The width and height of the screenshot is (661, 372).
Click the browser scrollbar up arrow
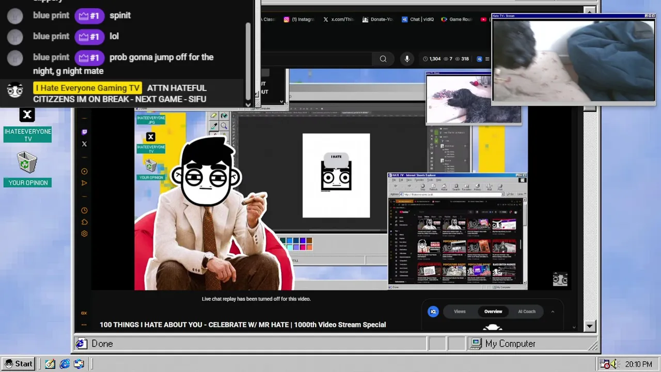click(590, 10)
